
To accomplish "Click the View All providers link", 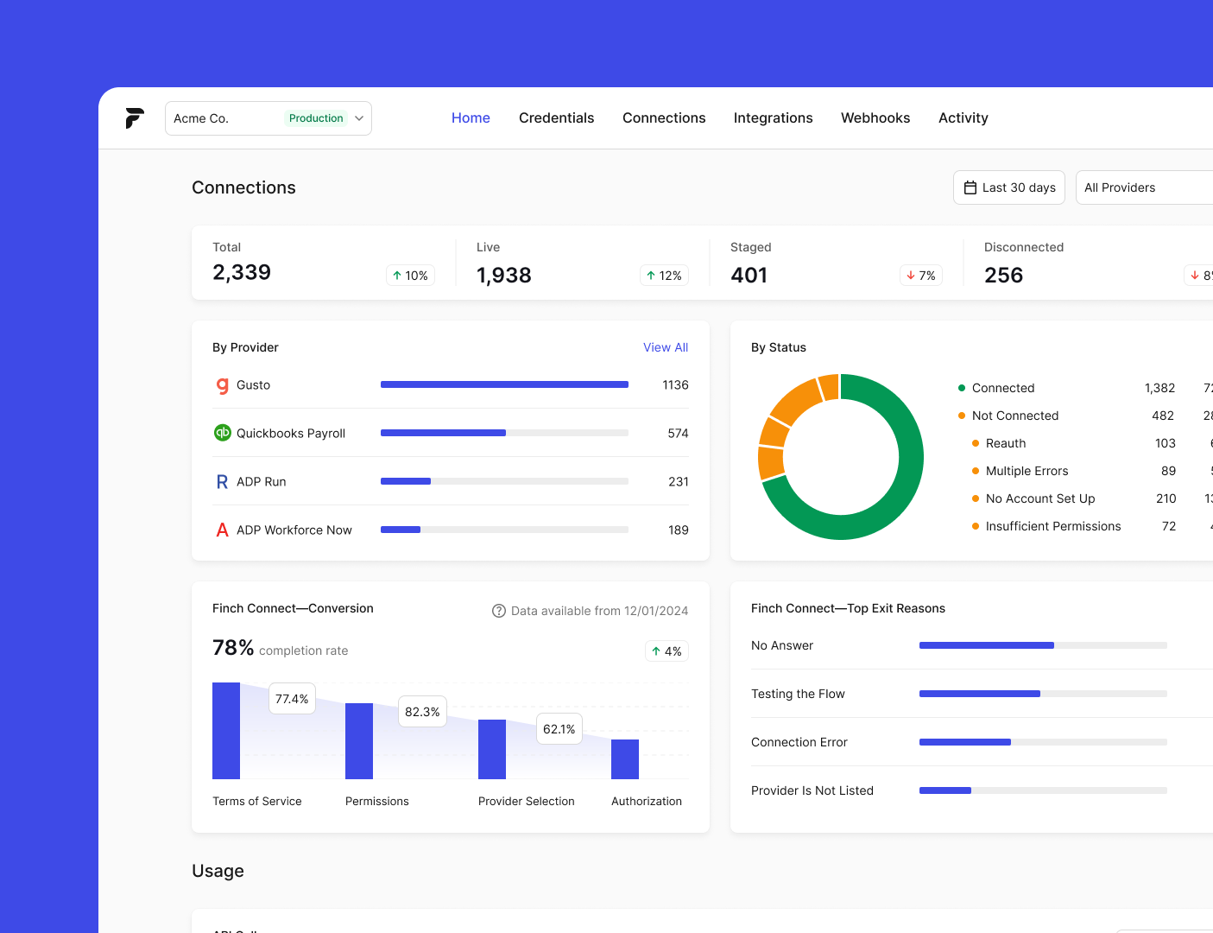I will click(x=666, y=347).
